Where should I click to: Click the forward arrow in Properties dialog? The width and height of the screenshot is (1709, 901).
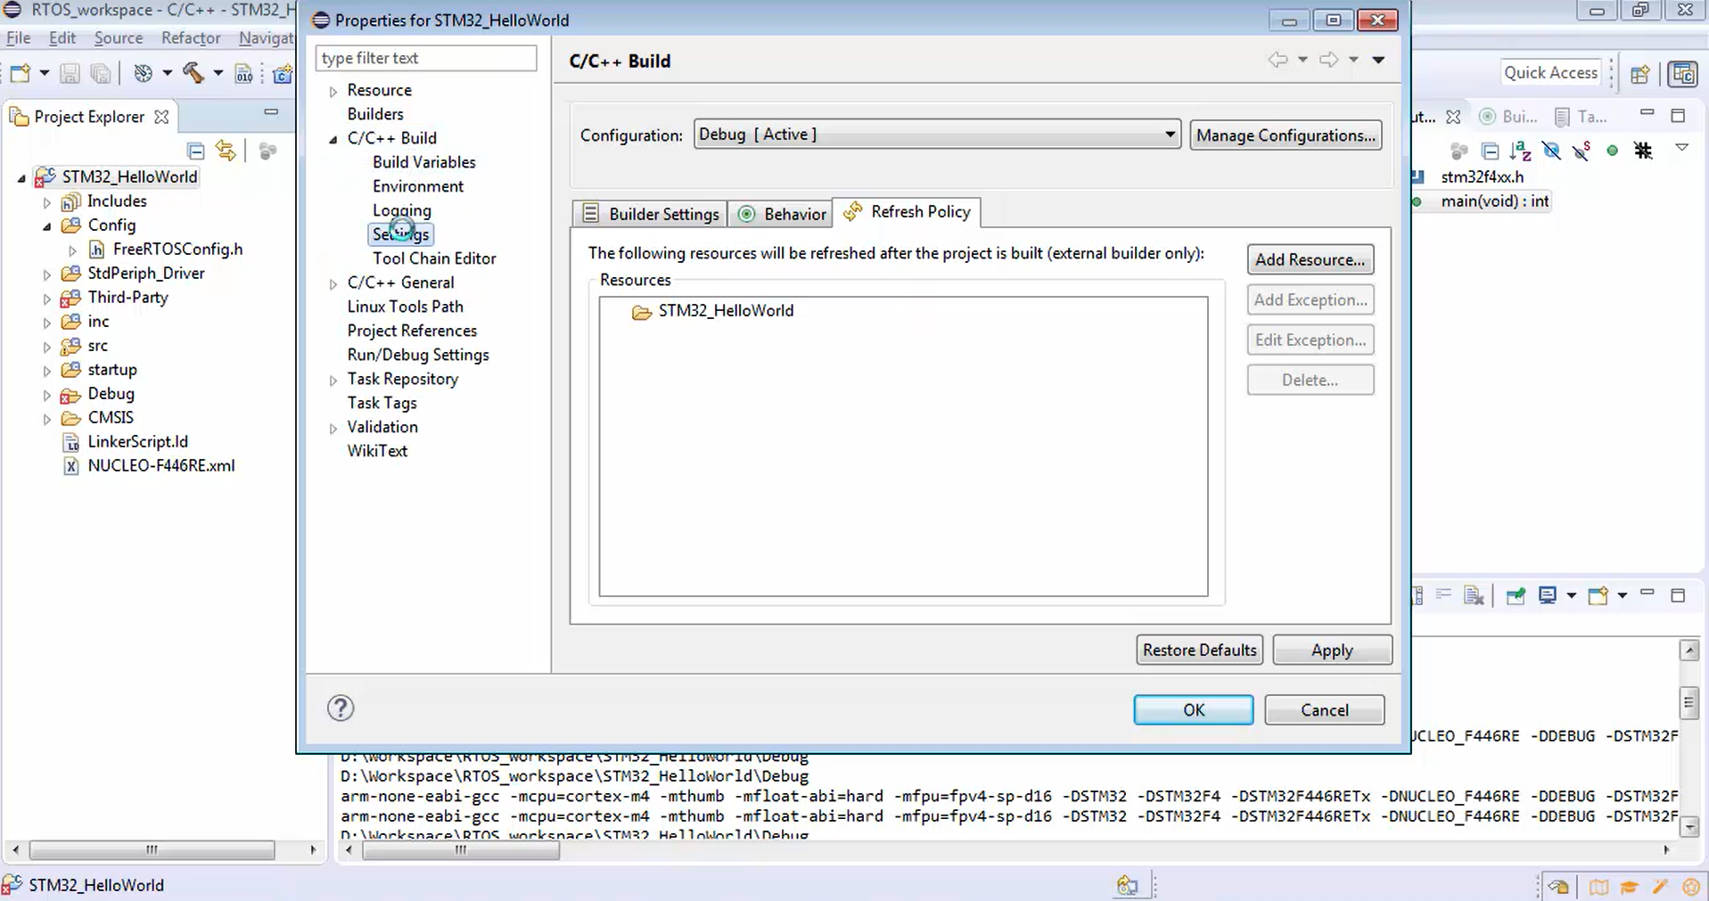1328,60
